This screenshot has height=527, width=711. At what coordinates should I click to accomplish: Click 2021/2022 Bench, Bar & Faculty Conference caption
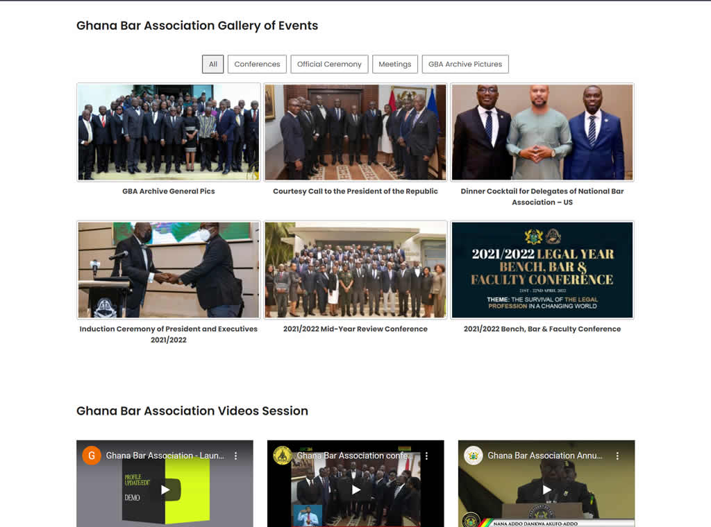542,329
